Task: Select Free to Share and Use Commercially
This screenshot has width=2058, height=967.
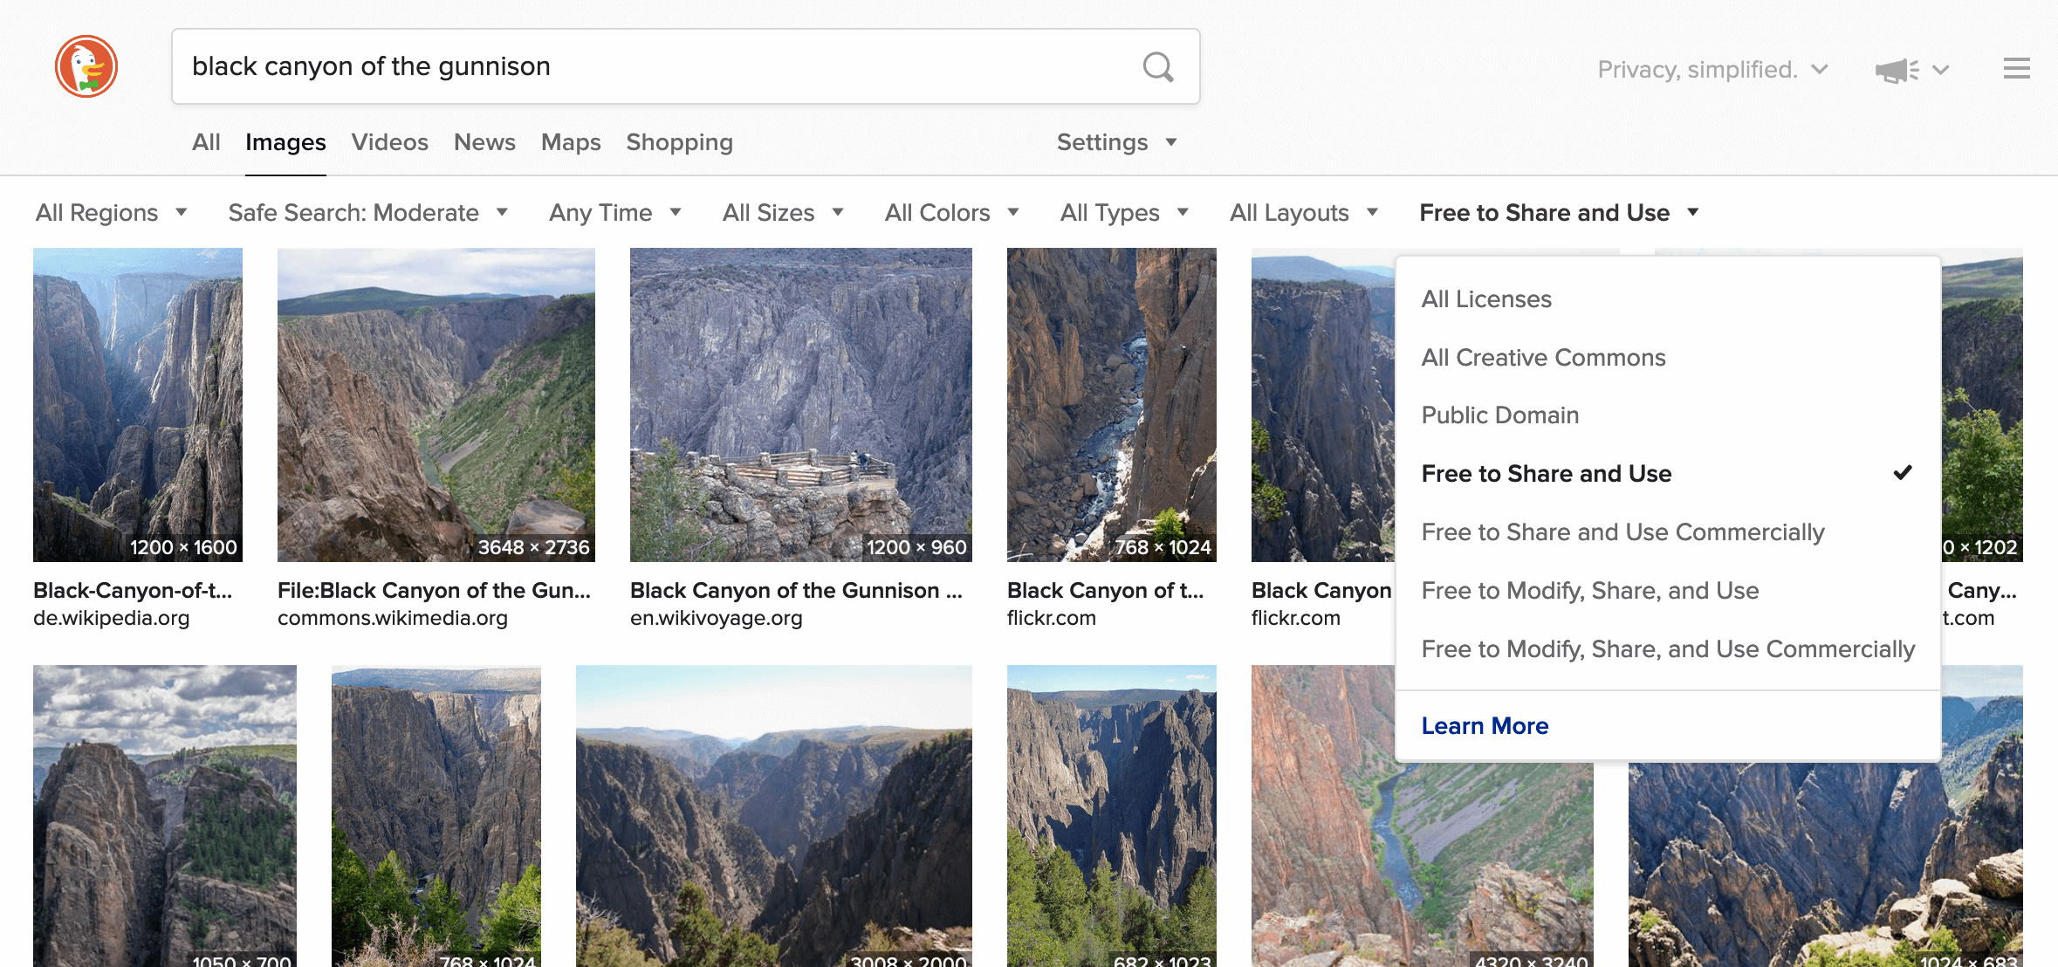Action: pos(1622,532)
